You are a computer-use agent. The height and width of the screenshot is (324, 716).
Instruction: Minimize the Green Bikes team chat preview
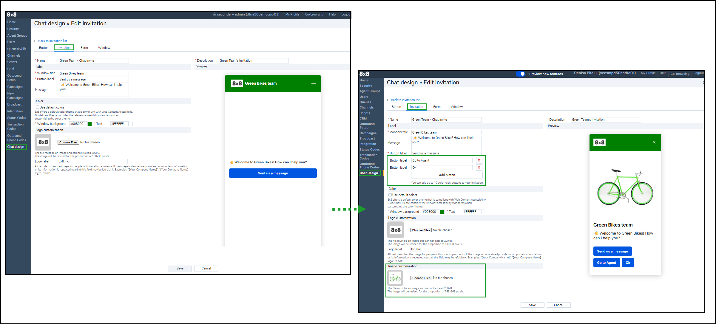coord(314,83)
